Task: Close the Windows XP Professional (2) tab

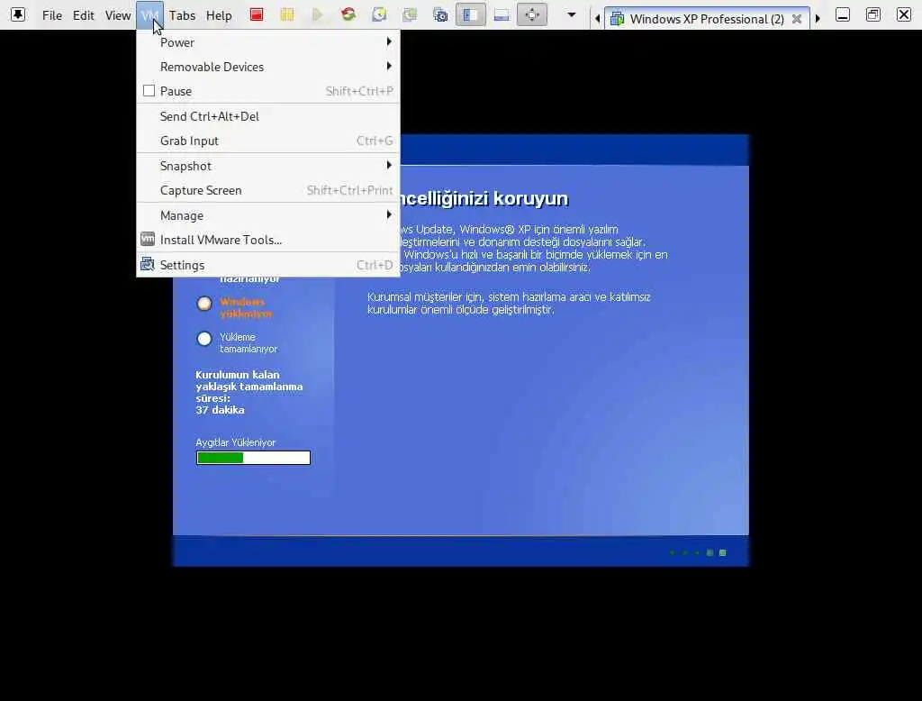Action: [x=797, y=19]
